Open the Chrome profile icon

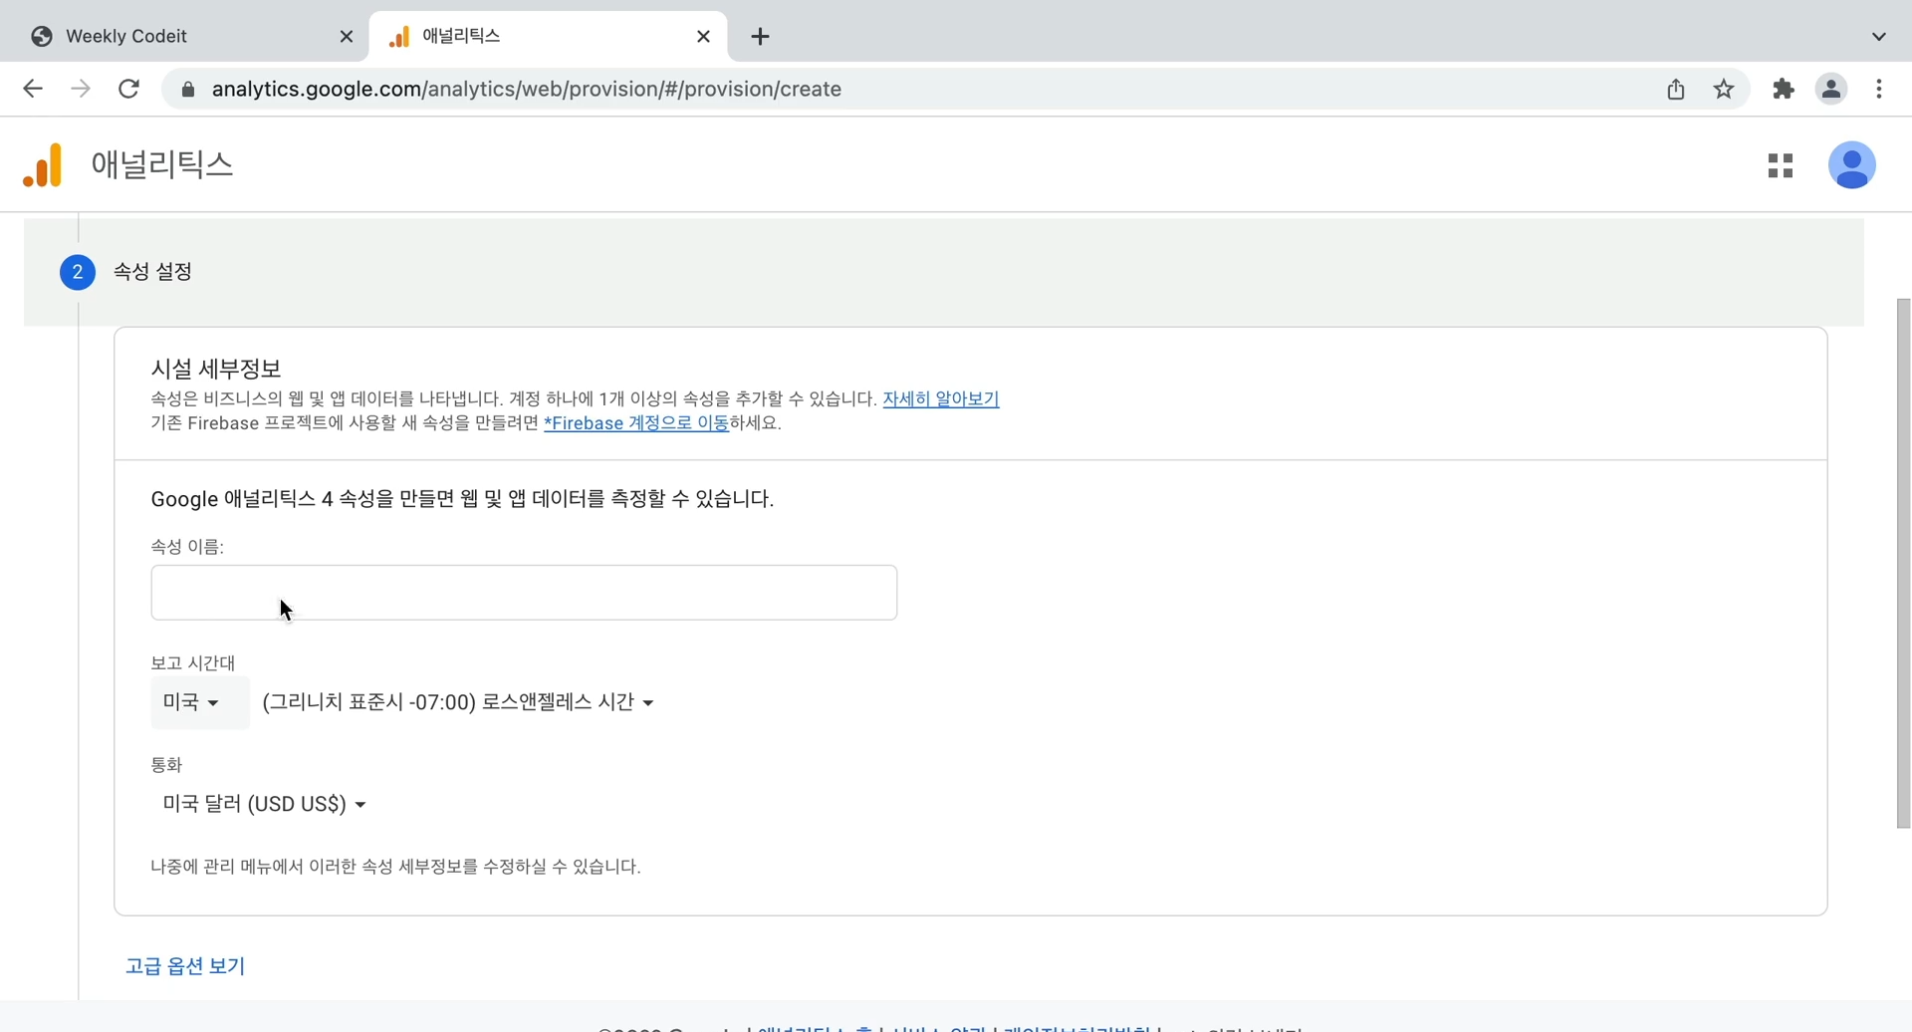[1831, 90]
